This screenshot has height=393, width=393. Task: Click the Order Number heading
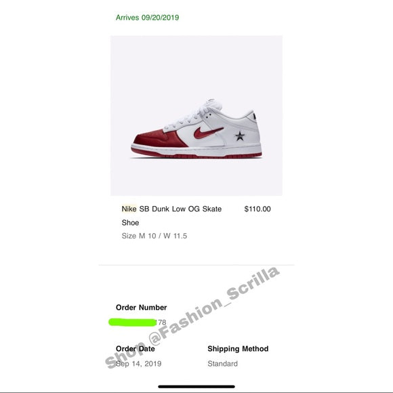coord(141,307)
